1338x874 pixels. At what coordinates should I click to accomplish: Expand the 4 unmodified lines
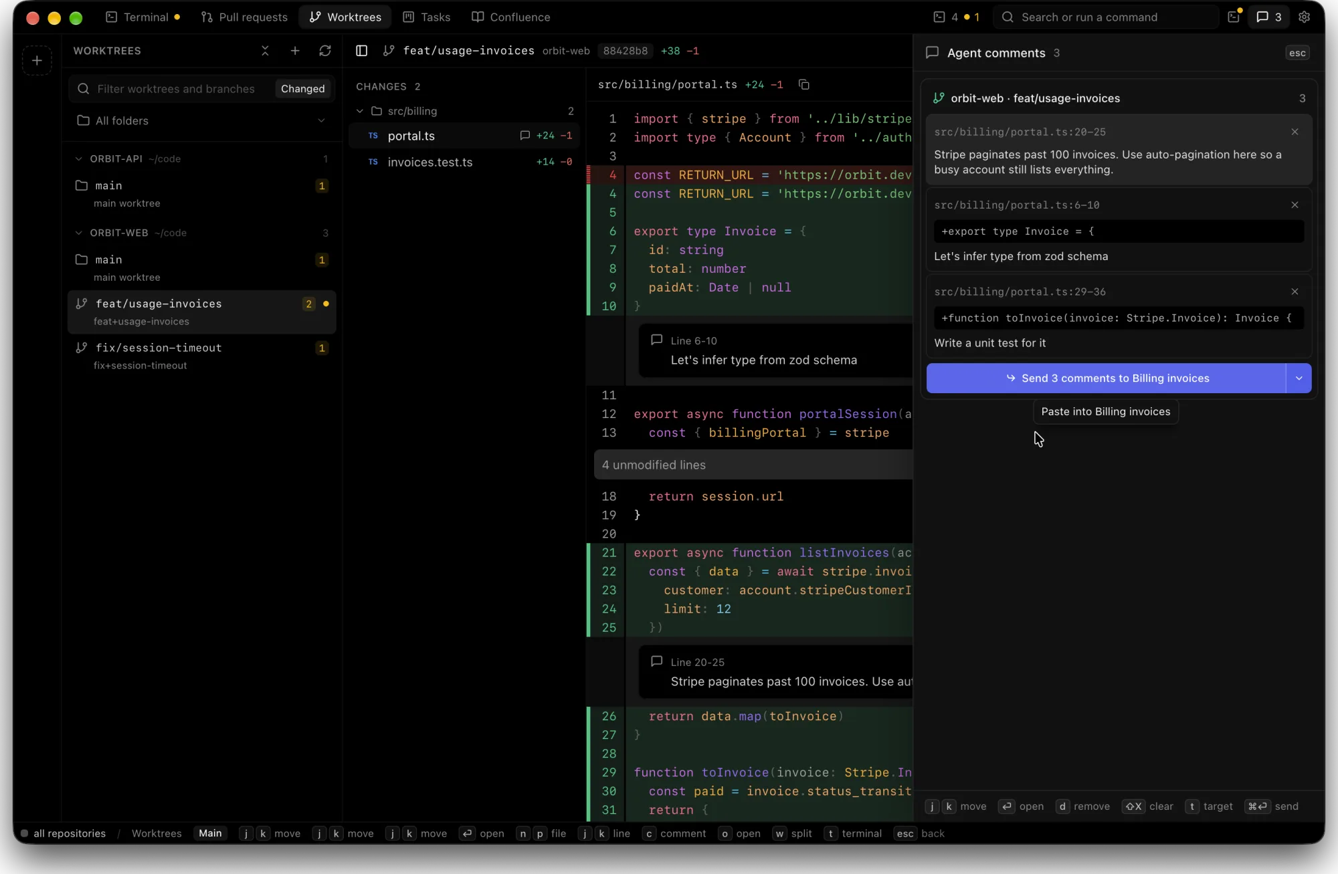(753, 465)
